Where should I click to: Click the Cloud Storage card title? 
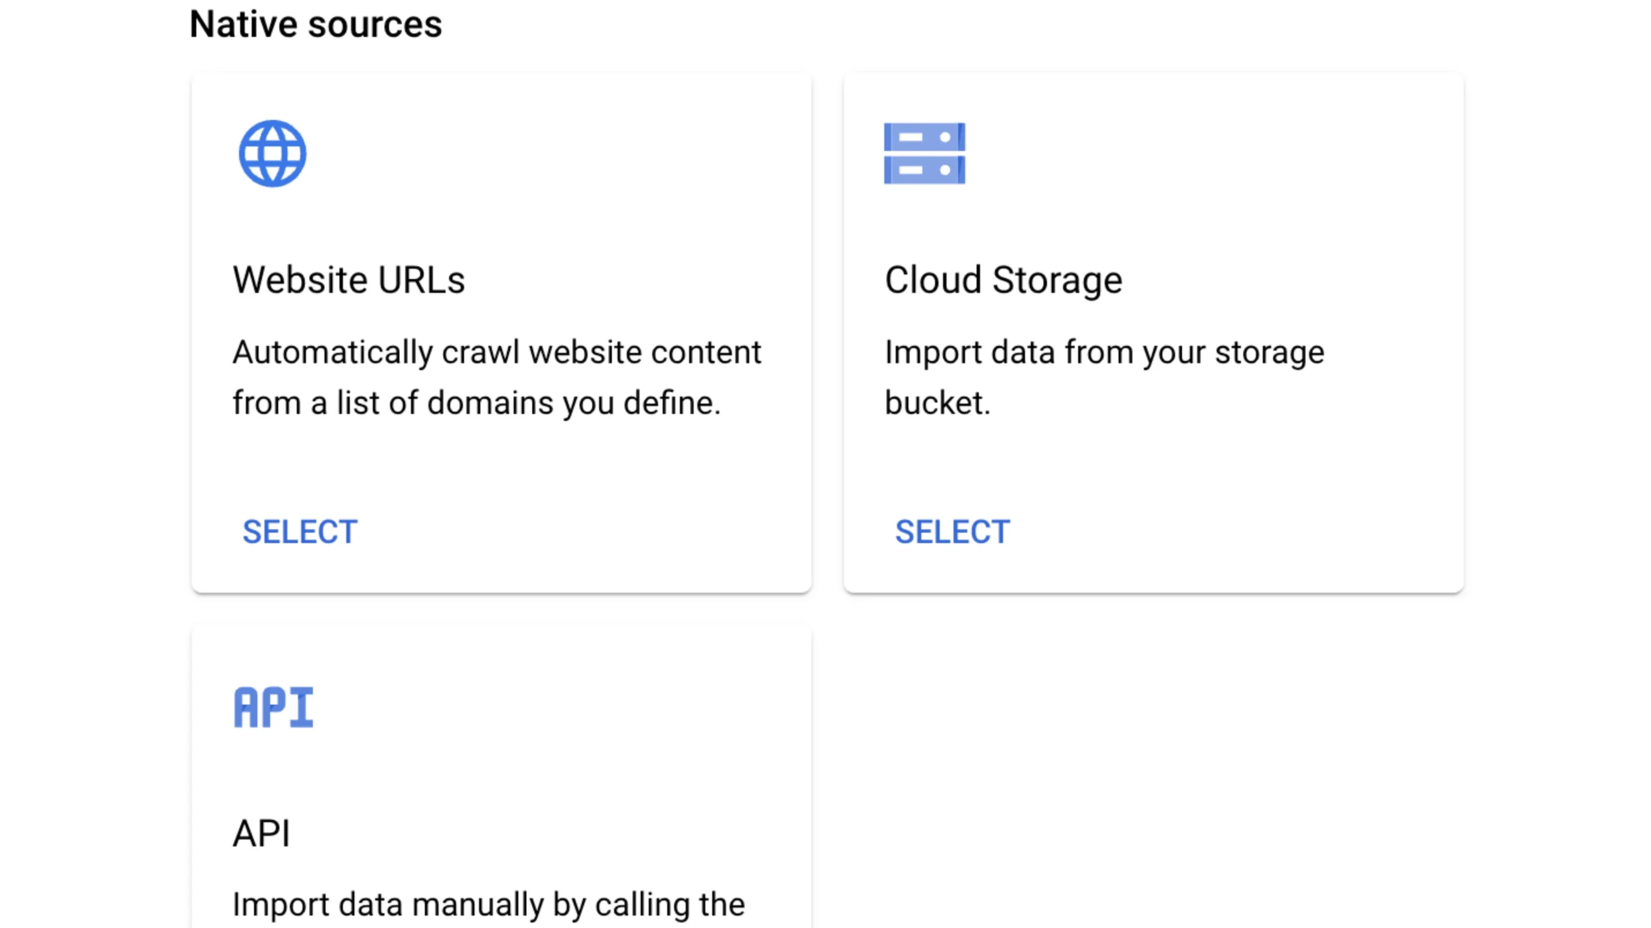[1003, 279]
